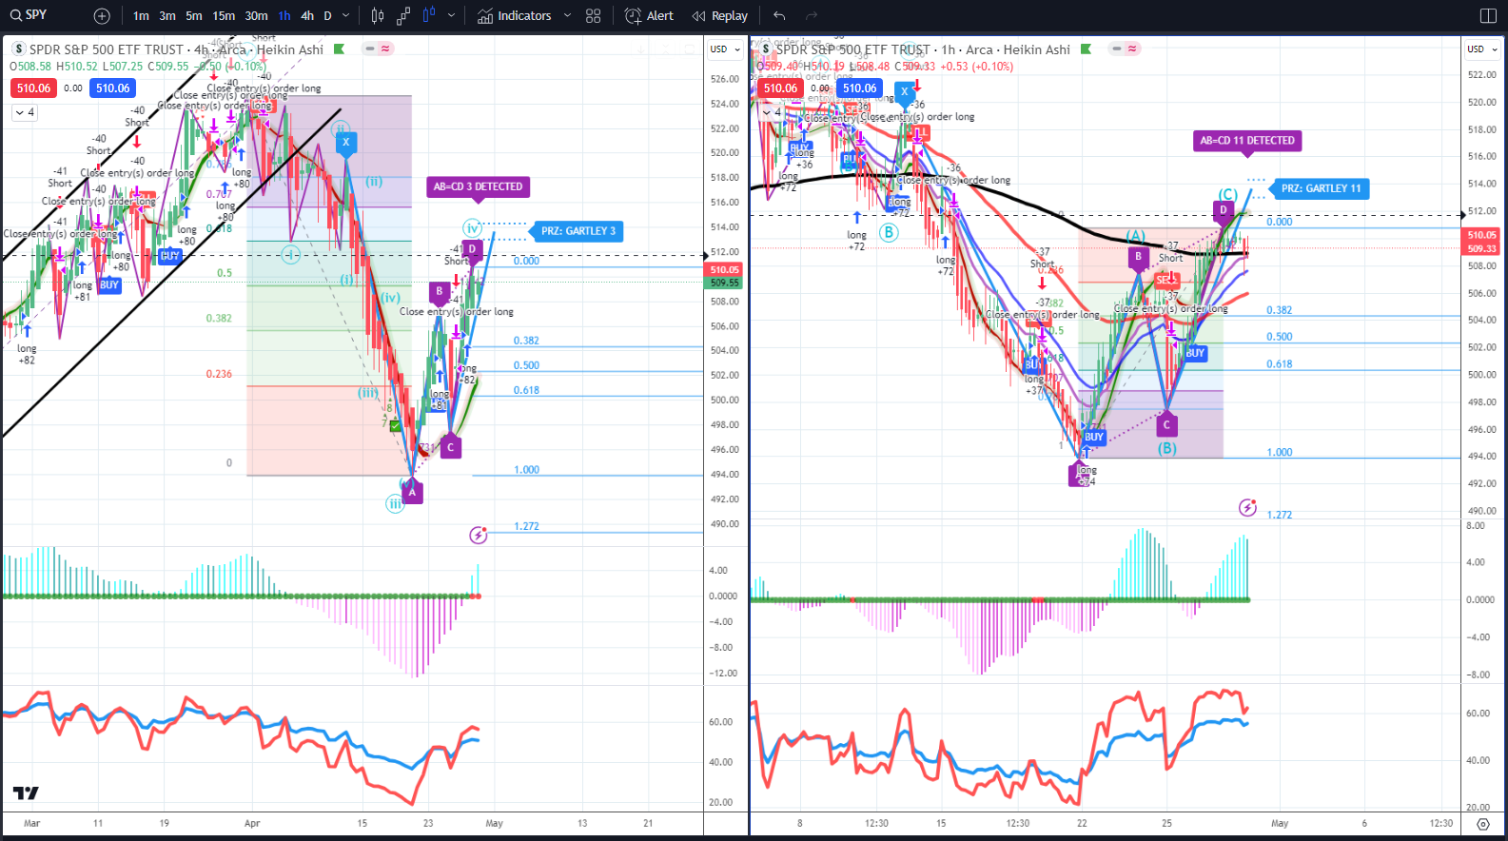The width and height of the screenshot is (1508, 841).
Task: Click the PRZ: GARTLEY 11 label
Action: tap(1321, 188)
